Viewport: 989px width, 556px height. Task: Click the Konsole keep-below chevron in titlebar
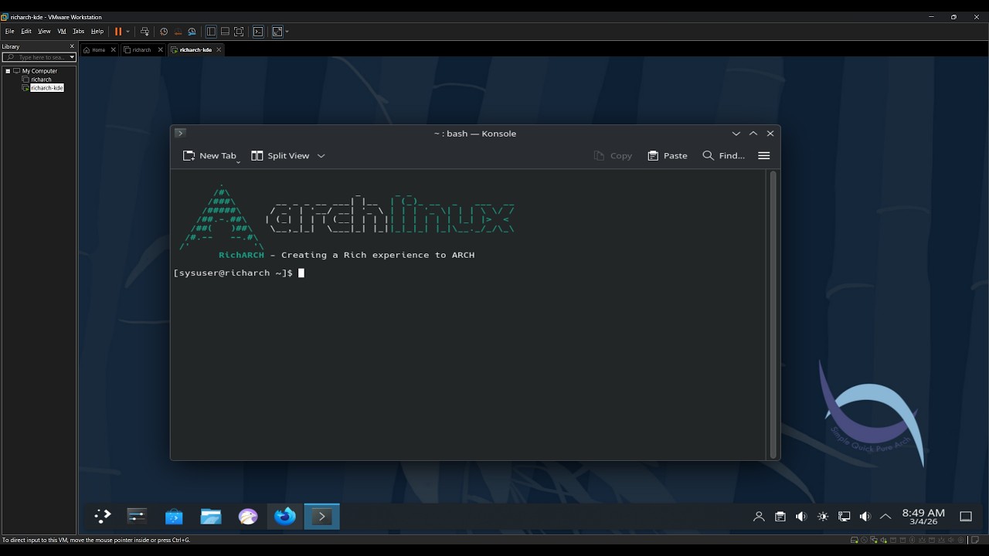[736, 134]
